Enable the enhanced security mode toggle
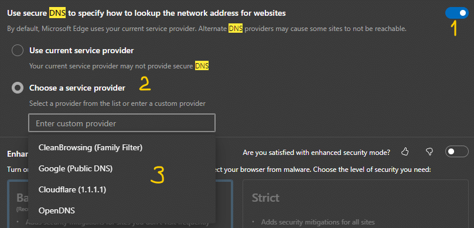474x228 pixels. (x=457, y=151)
